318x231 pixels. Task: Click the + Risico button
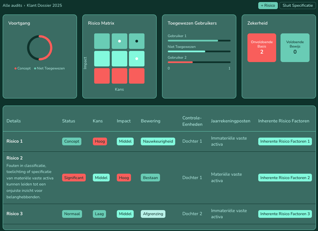268,6
